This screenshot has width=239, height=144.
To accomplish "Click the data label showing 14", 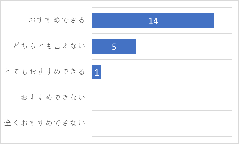I will click(x=153, y=21).
